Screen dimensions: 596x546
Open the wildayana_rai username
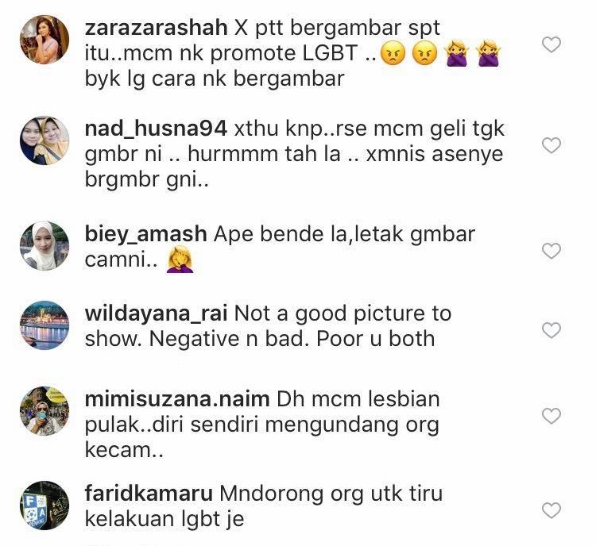pos(157,314)
